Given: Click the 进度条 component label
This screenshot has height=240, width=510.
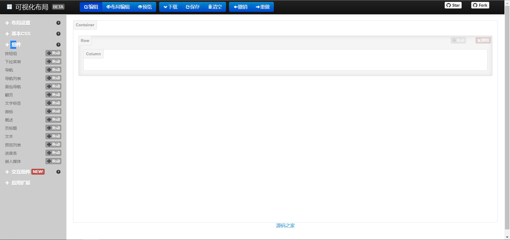Looking at the screenshot, I should click(11, 153).
